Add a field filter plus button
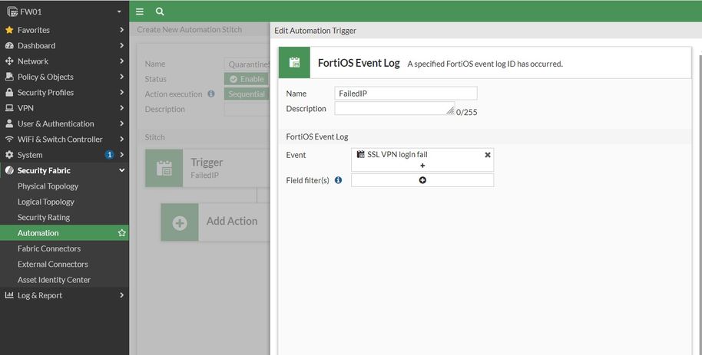This screenshot has height=355, width=702. click(x=422, y=180)
